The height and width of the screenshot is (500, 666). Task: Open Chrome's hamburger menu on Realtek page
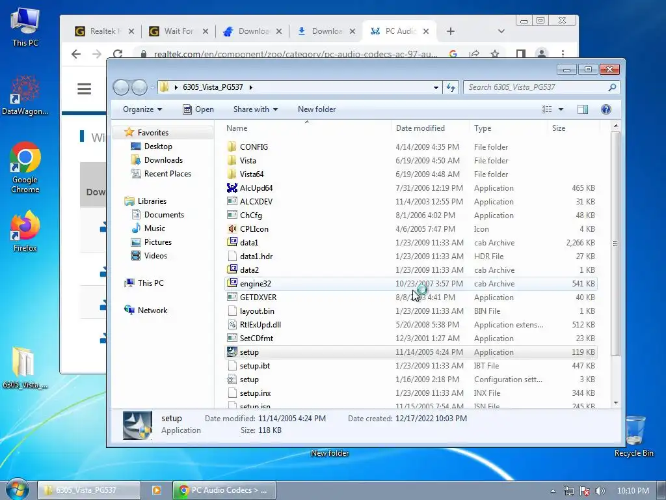click(84, 89)
